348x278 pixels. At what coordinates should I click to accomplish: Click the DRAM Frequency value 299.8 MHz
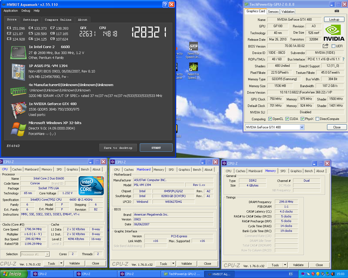point(286,202)
